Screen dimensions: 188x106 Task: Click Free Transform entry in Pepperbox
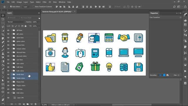tap(155, 17)
